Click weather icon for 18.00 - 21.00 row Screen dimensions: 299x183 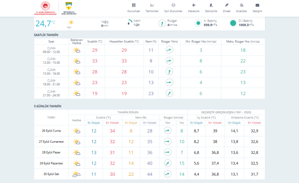(77, 83)
